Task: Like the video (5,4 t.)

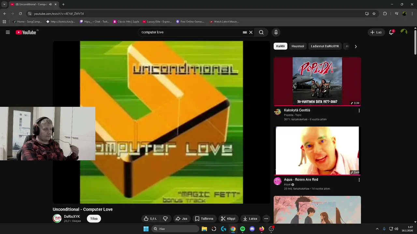Action: pyautogui.click(x=150, y=219)
